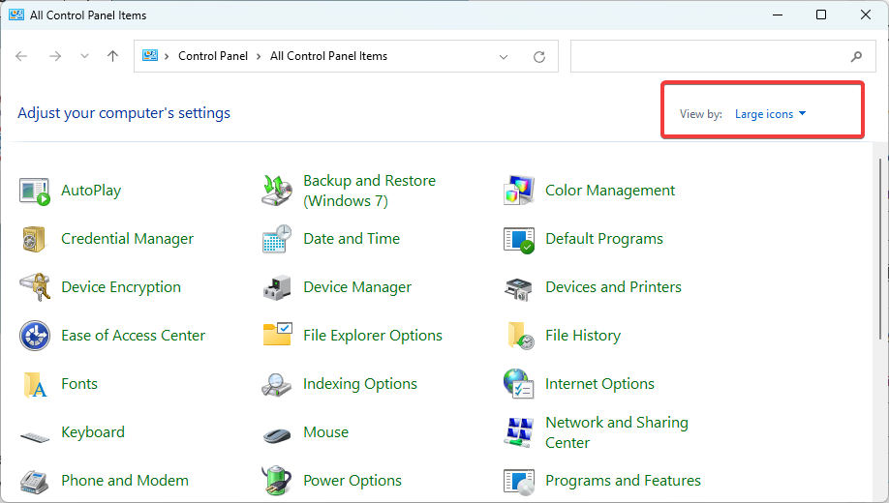Open the Internet Options globe icon
The height and width of the screenshot is (503, 889).
pyautogui.click(x=519, y=384)
